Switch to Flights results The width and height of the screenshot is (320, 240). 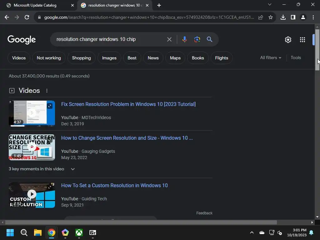tap(222, 58)
